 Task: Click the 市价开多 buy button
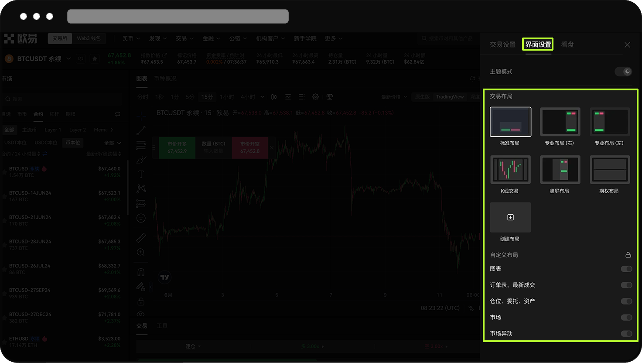point(177,147)
